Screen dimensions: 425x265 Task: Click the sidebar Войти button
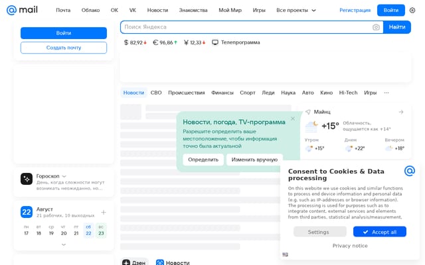click(x=64, y=33)
